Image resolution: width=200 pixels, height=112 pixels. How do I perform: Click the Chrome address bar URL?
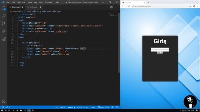coord(143,6)
